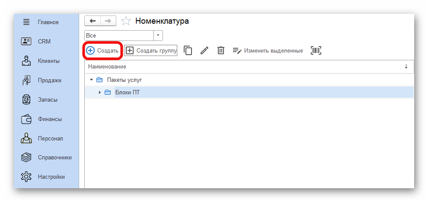Select the Пакеты услуг row
Image resolution: width=428 pixels, height=202 pixels.
pos(249,80)
